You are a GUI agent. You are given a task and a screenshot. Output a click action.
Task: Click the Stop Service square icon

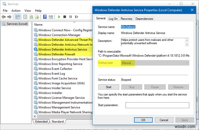[65, 16]
